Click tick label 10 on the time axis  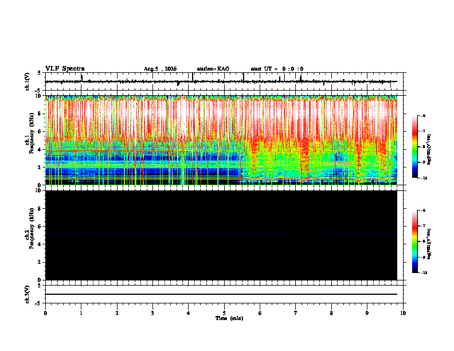(x=403, y=313)
